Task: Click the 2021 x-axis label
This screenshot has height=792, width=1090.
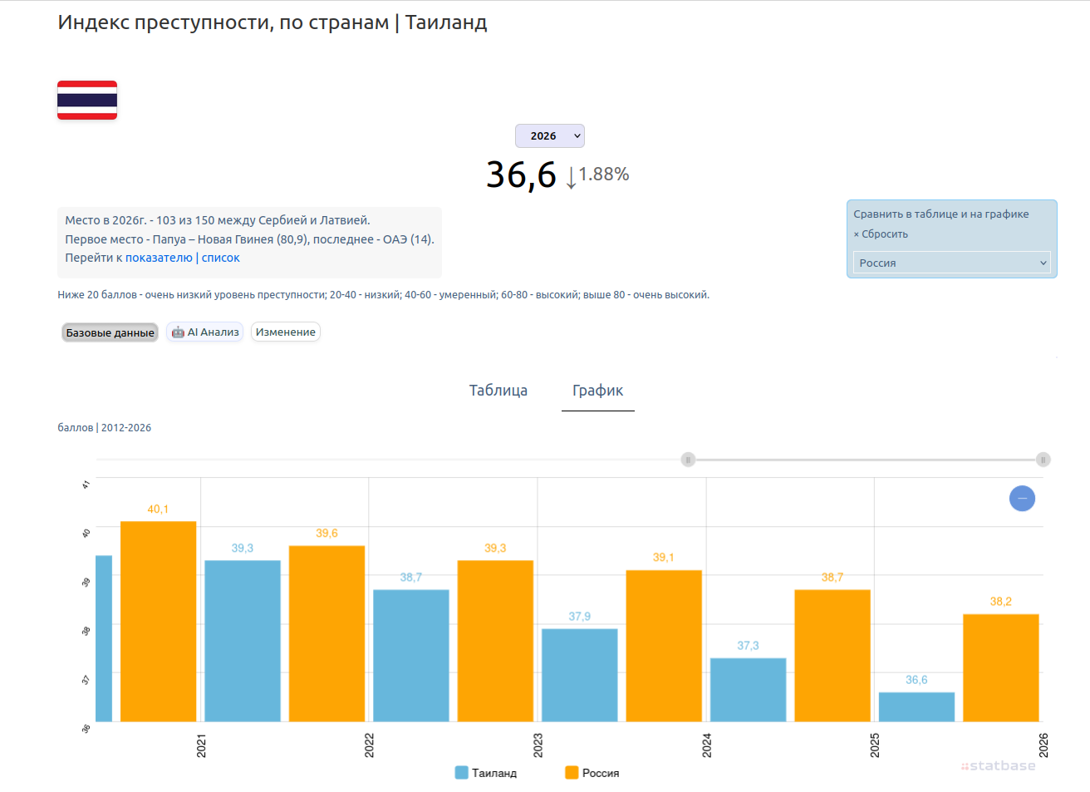Action: 201,745
